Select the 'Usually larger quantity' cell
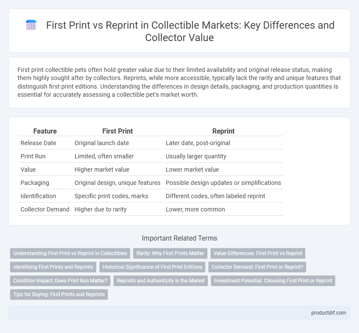Screen dimensions: 359x333 coord(223,156)
